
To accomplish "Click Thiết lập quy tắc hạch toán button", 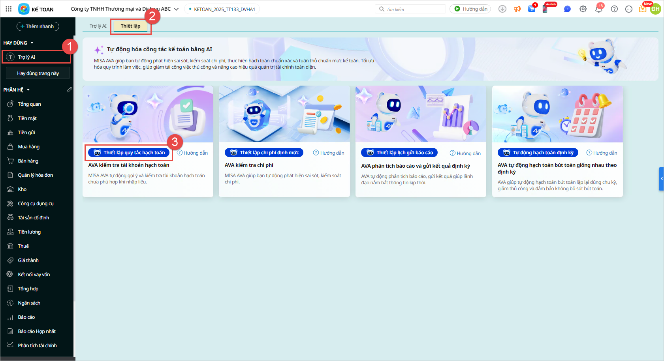I will click(x=129, y=153).
